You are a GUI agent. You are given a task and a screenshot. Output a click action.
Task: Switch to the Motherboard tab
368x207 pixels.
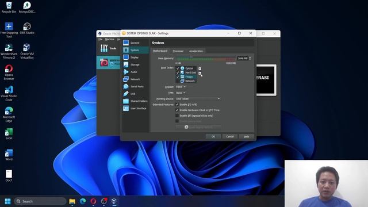tap(160, 51)
